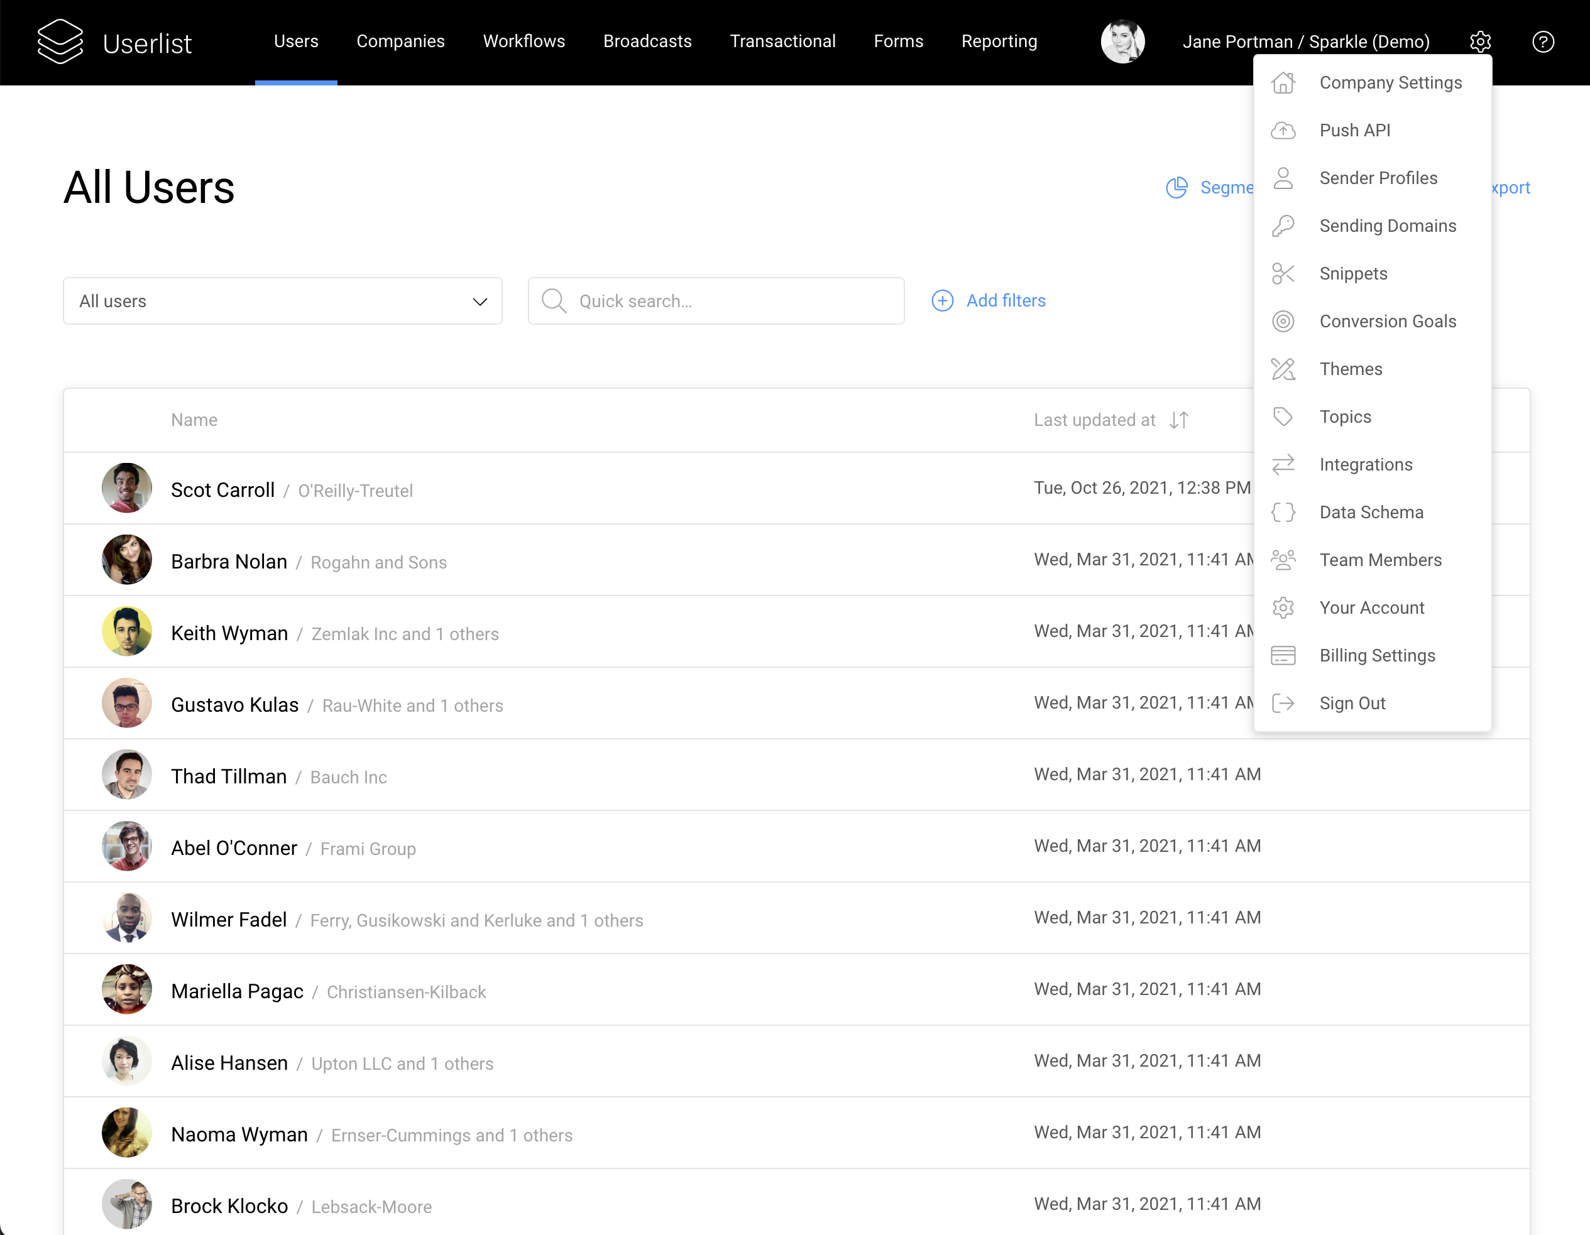Viewport: 1590px width, 1235px height.
Task: Click the Conversion Goals target icon
Action: tap(1283, 321)
